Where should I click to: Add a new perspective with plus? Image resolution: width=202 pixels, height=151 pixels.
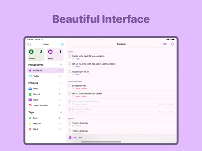[61, 65]
